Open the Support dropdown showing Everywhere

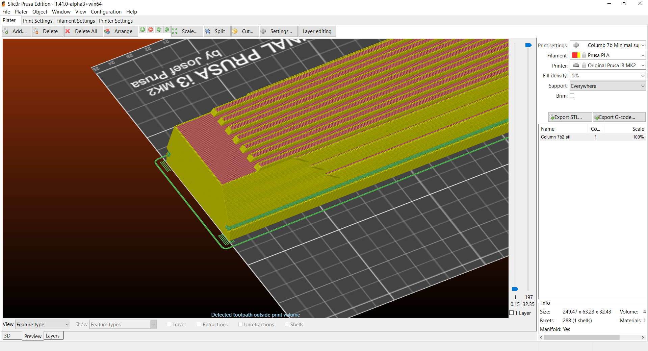[608, 86]
